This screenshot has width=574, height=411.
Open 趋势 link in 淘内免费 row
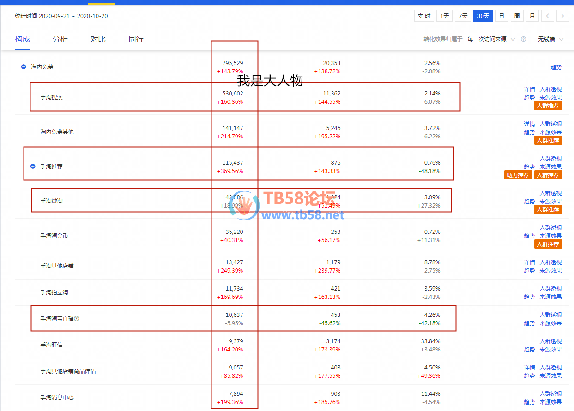click(556, 67)
